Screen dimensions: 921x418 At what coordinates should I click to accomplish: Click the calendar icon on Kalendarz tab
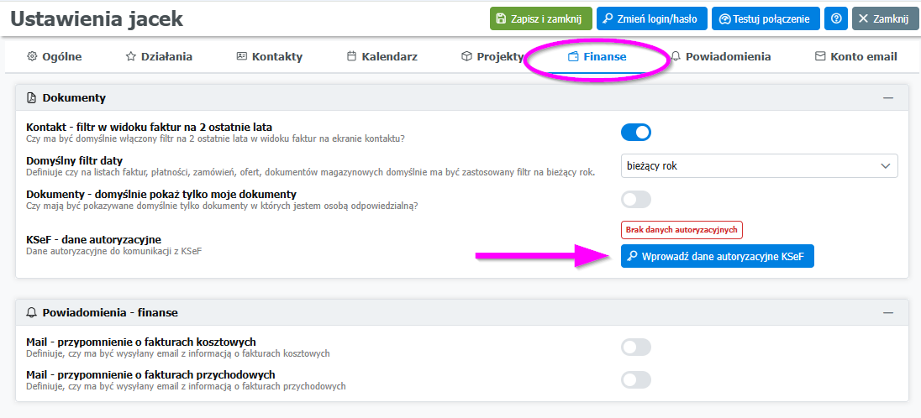(x=352, y=57)
